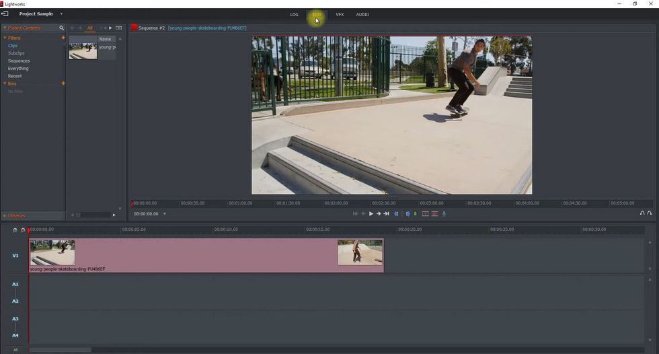Viewport: 659px width, 354px height.
Task: Switch to the AUDIO tab
Action: pyautogui.click(x=362, y=14)
